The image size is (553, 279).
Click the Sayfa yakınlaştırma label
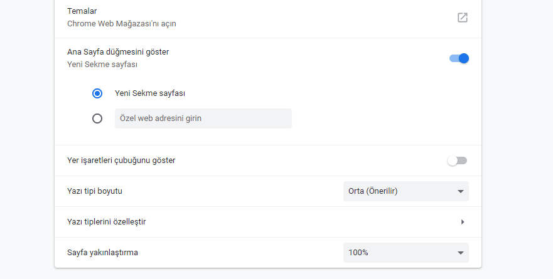[x=102, y=253]
